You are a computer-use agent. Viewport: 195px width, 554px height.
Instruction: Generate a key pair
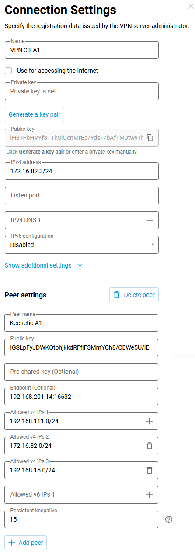click(x=35, y=114)
